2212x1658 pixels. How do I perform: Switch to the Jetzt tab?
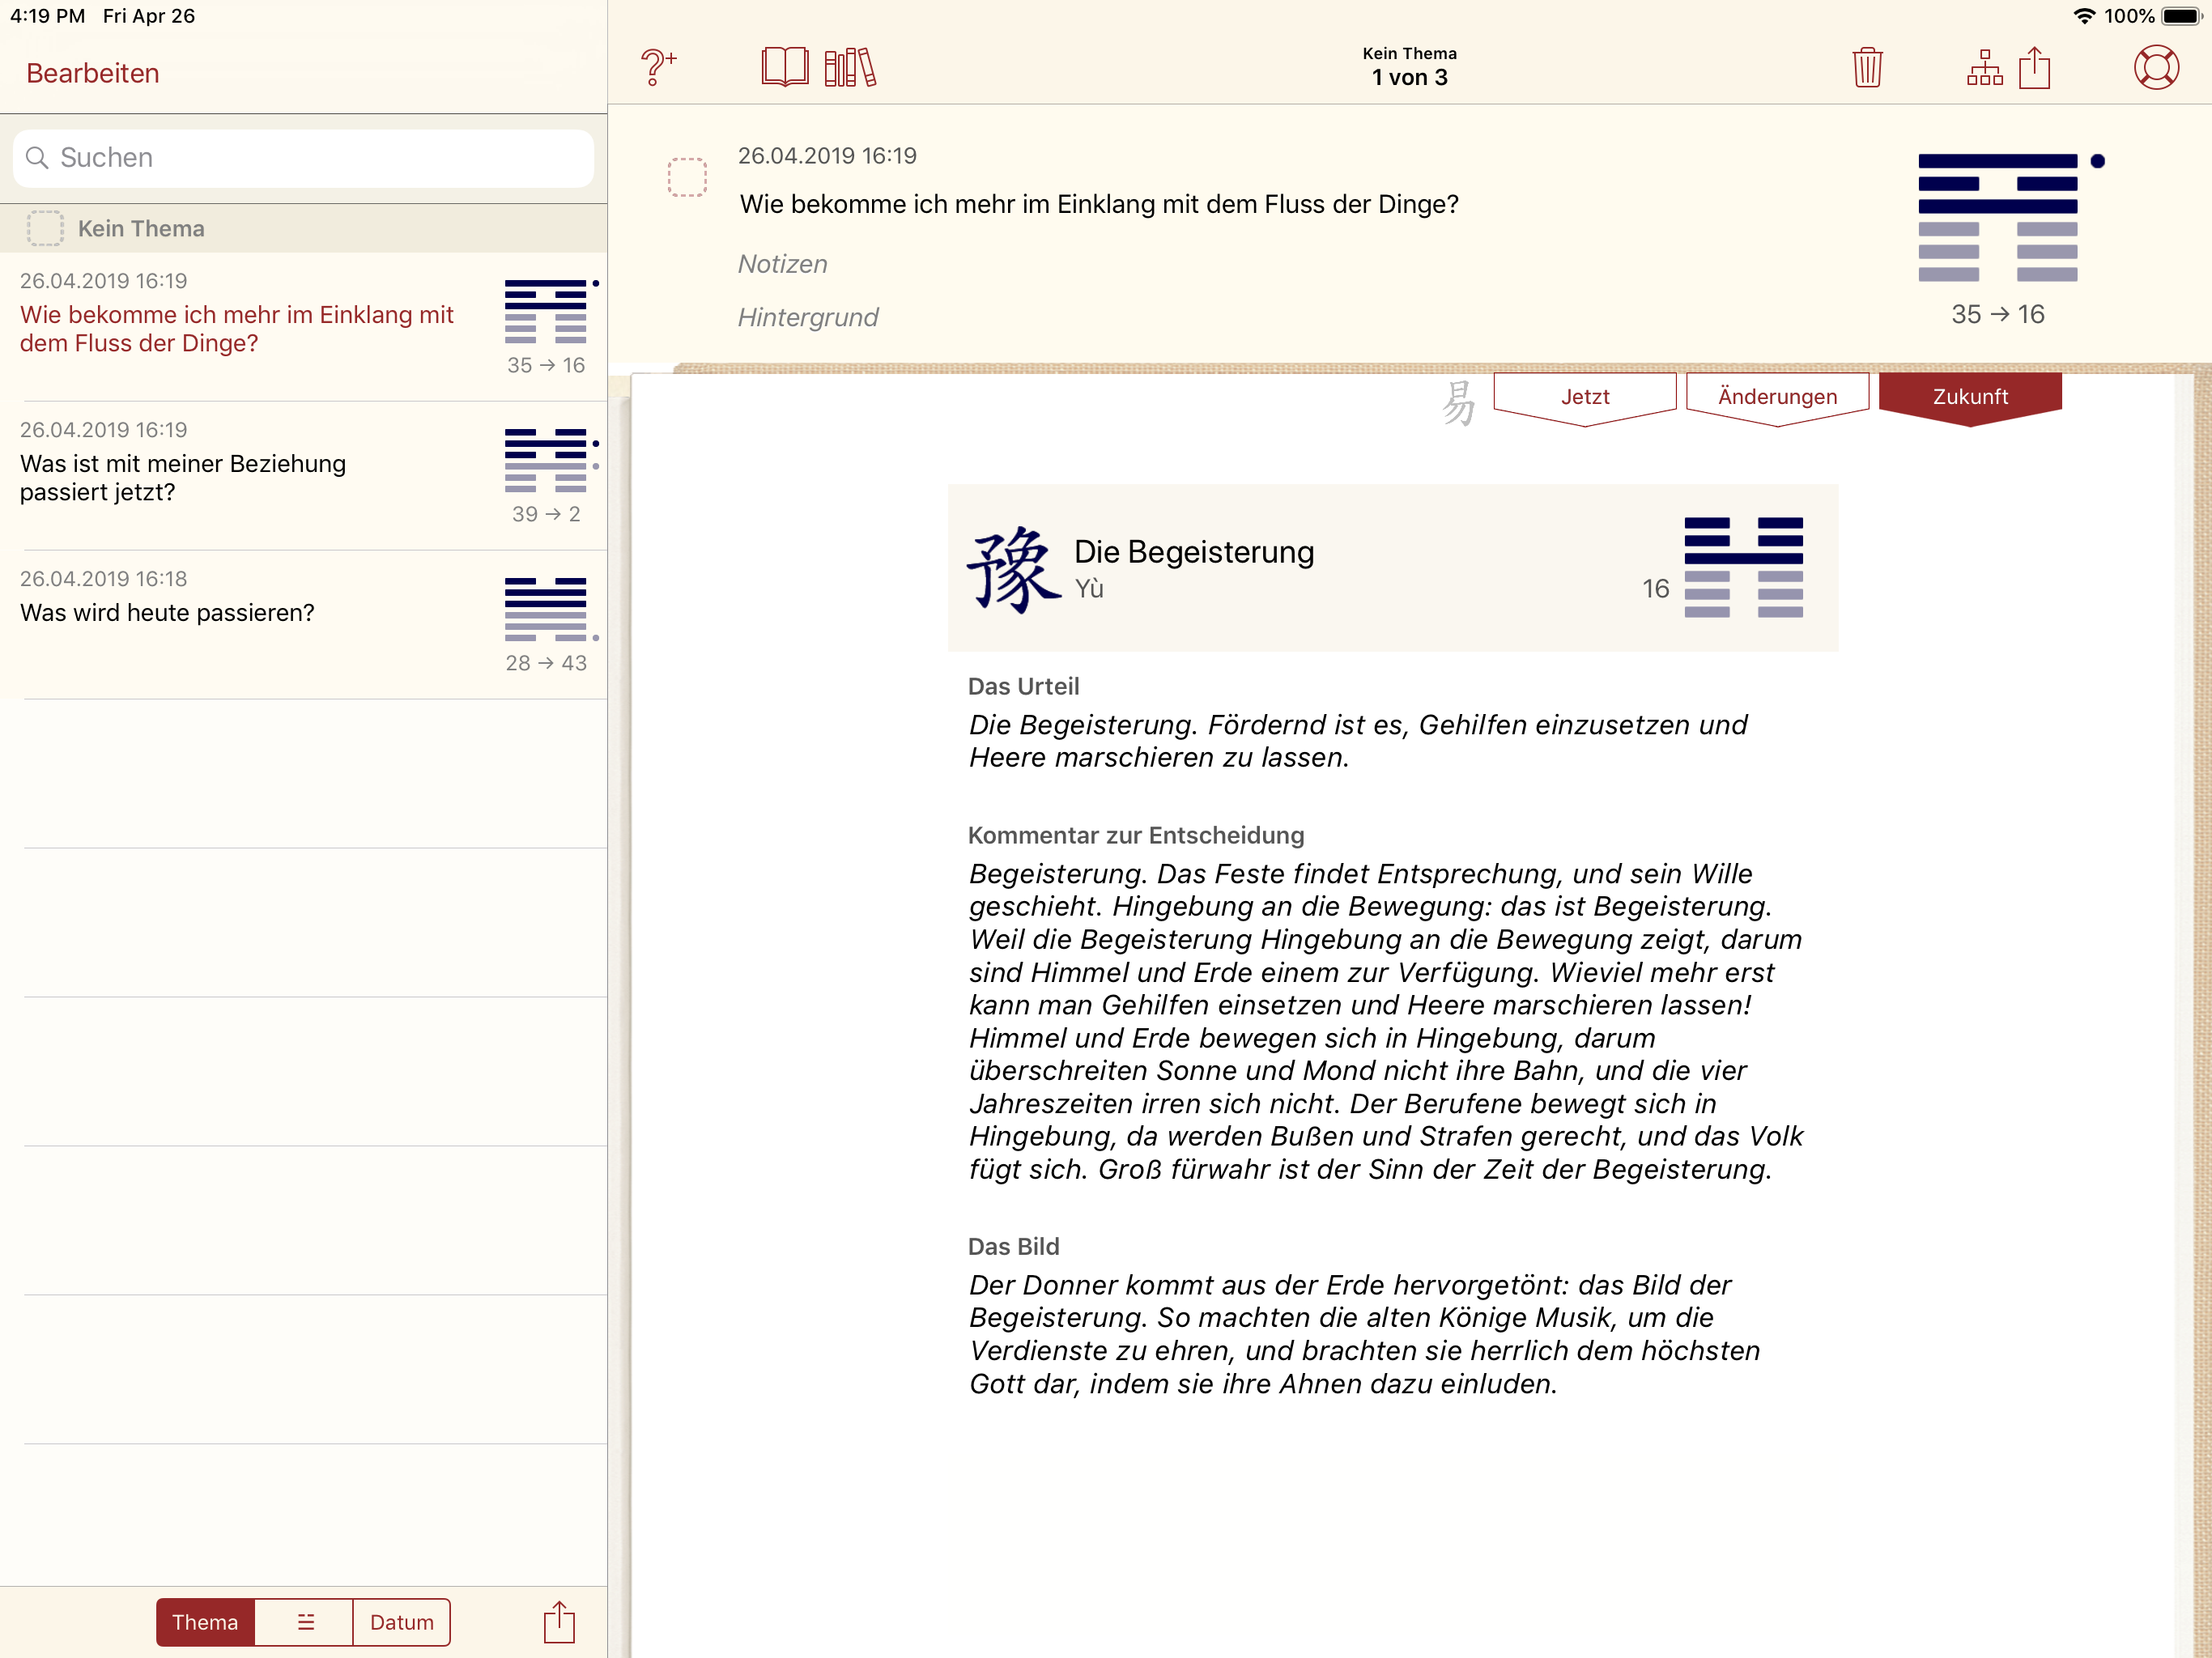[1584, 397]
